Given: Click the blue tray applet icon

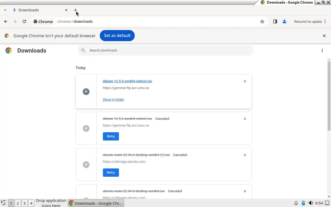Looking at the screenshot, I should pos(303,203).
